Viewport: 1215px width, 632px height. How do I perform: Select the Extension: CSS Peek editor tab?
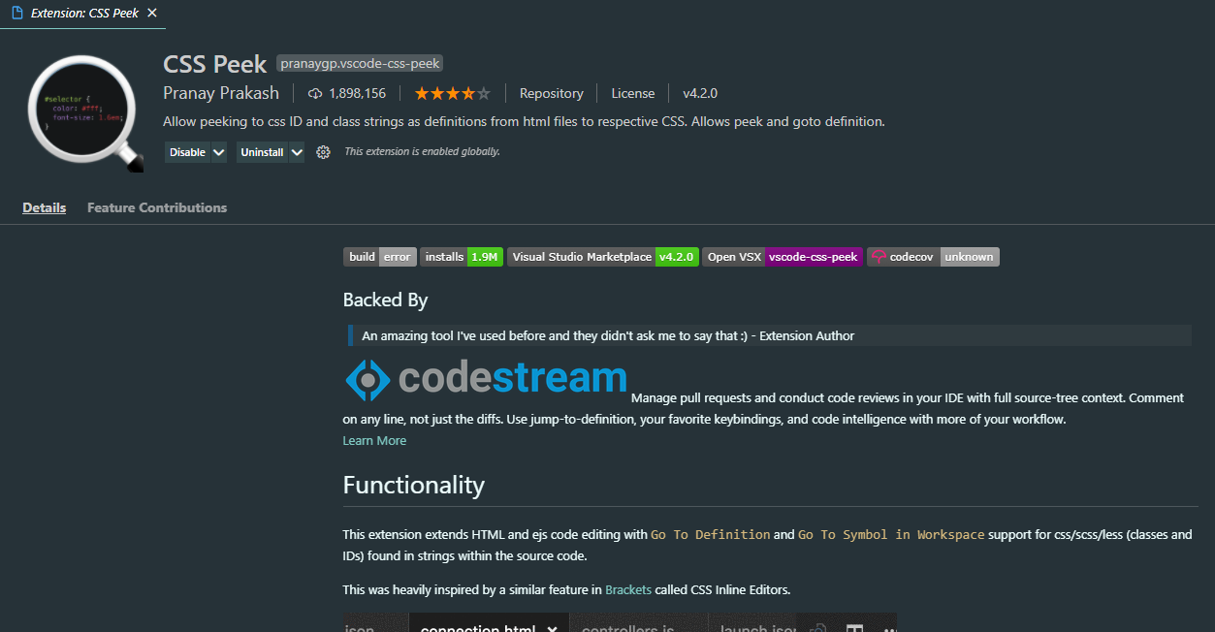pos(83,14)
